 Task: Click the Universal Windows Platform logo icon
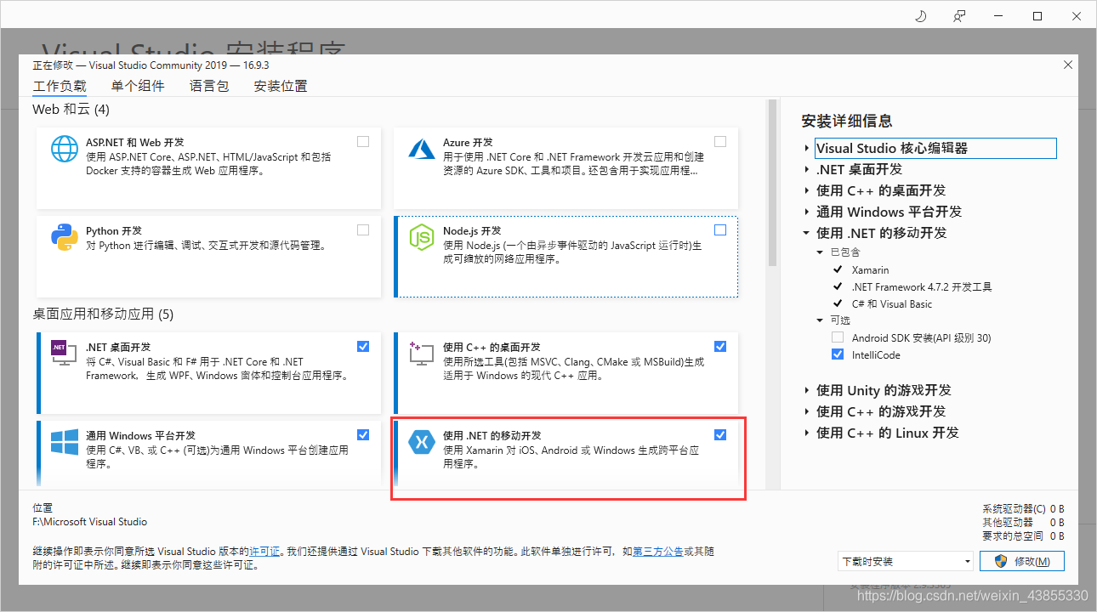[x=65, y=442]
